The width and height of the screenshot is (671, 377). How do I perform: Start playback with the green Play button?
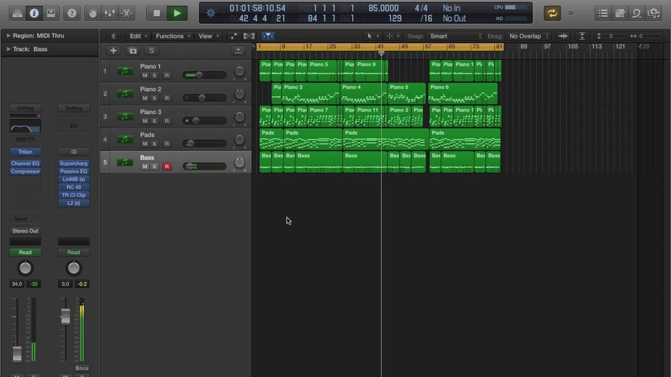177,14
